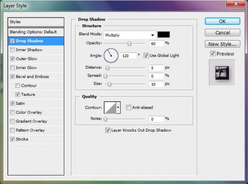Click the Size value field
Image resolution: width=248 pixels, height=184 pixels.
point(156,84)
